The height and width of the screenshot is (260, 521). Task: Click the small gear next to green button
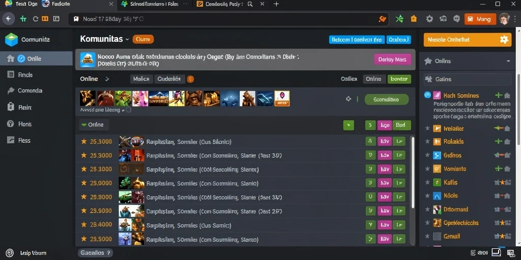(x=348, y=99)
